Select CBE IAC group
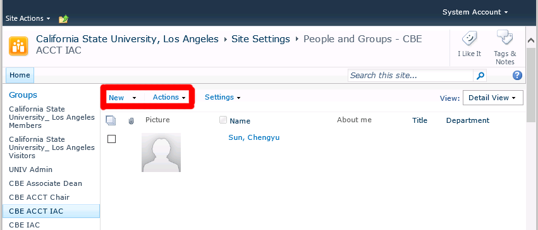Screen dimensions: 538x230 [25, 225]
